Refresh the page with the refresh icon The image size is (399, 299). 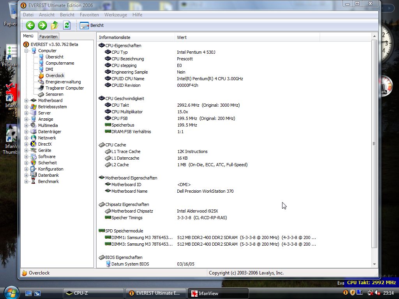point(67,25)
